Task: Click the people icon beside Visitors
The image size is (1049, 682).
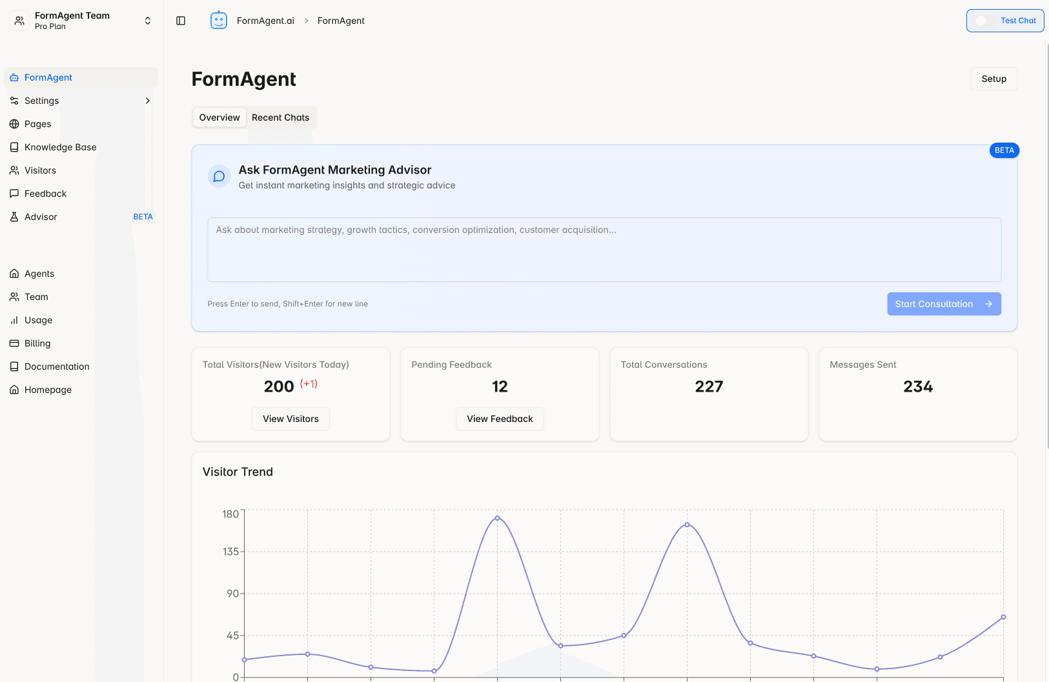Action: coord(14,170)
